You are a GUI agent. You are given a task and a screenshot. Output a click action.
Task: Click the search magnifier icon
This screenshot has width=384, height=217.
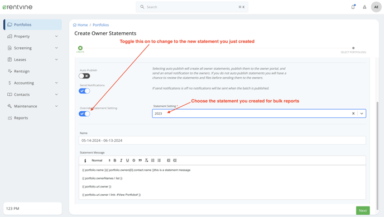[x=142, y=7]
